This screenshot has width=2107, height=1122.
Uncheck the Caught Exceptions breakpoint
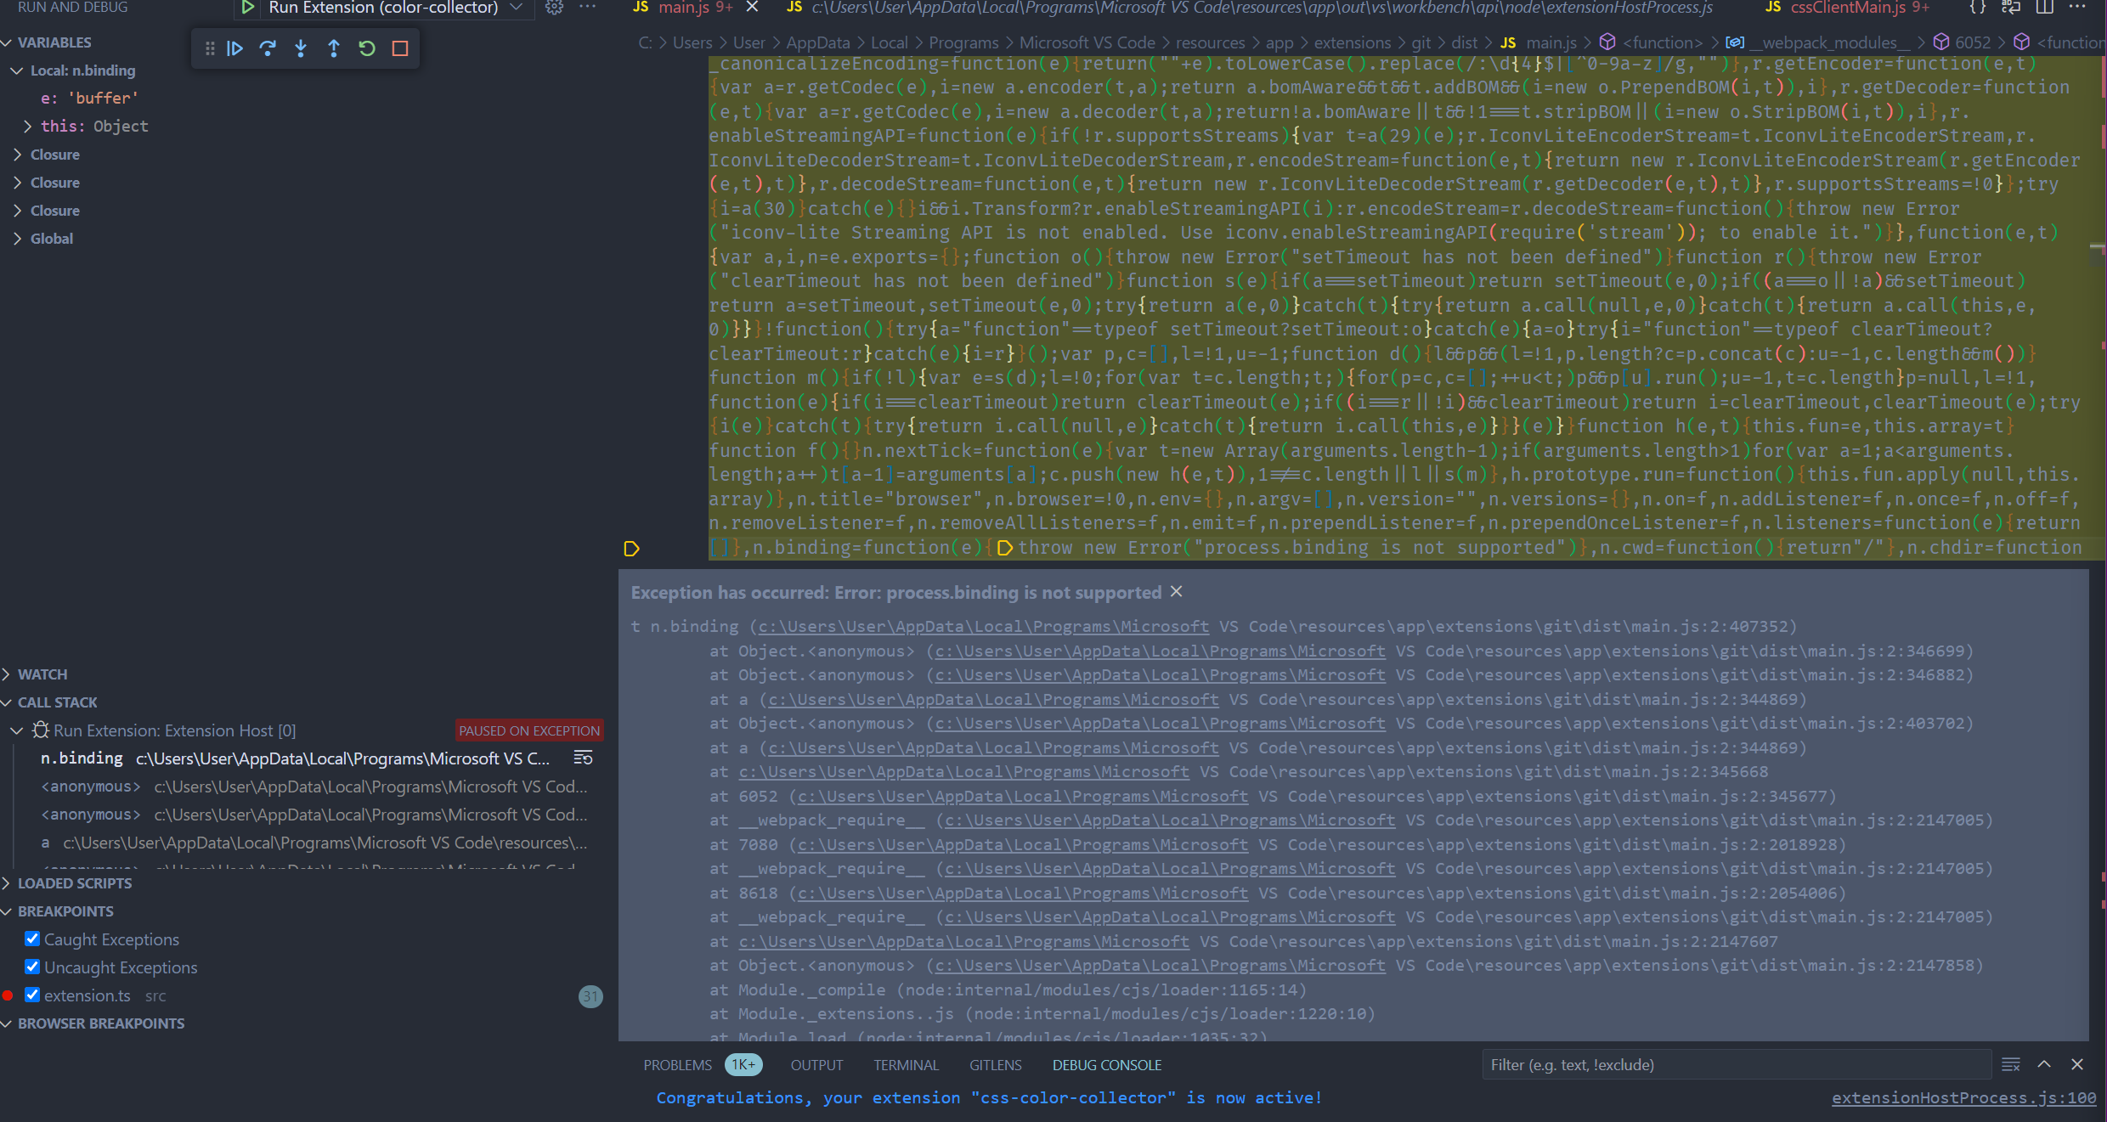pyautogui.click(x=32, y=939)
